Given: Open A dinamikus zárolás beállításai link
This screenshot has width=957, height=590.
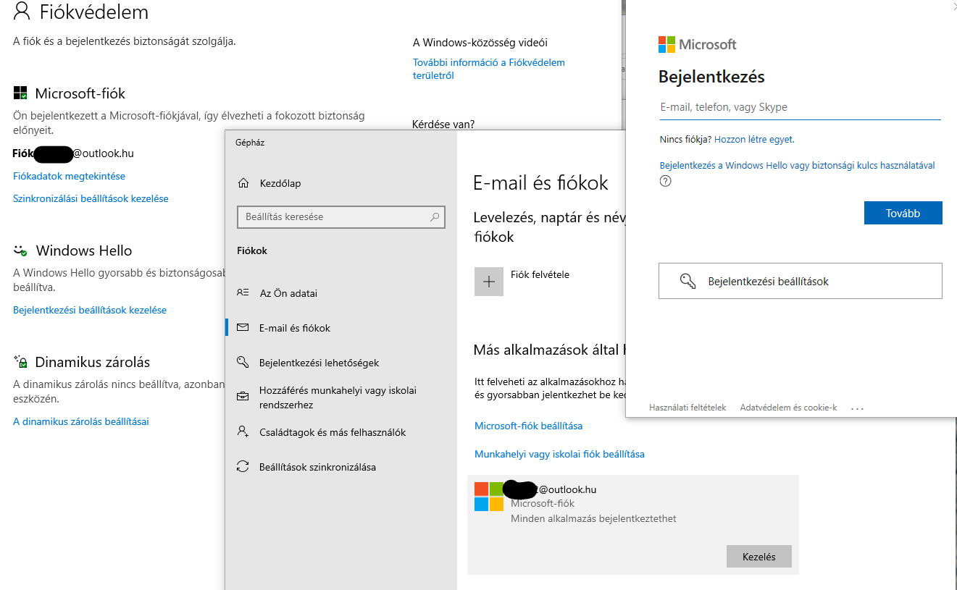Looking at the screenshot, I should click(81, 421).
